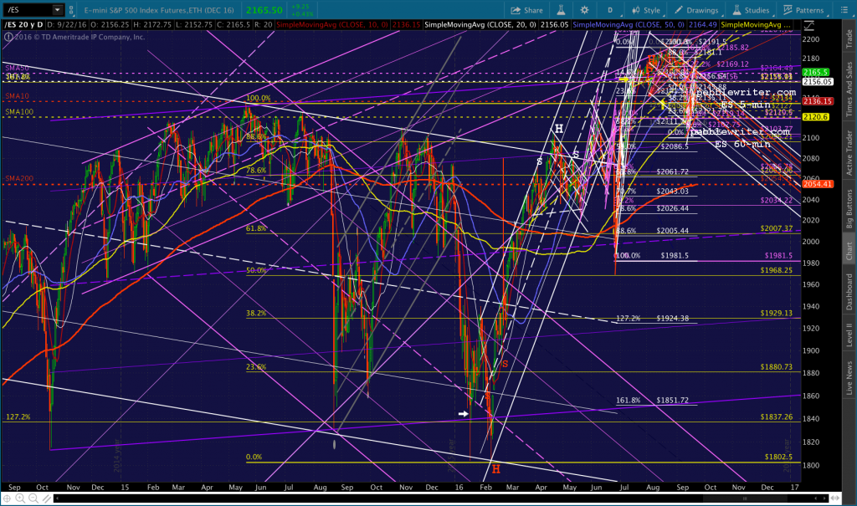This screenshot has height=506, width=857.
Task: Open the Style menu
Action: click(x=646, y=10)
